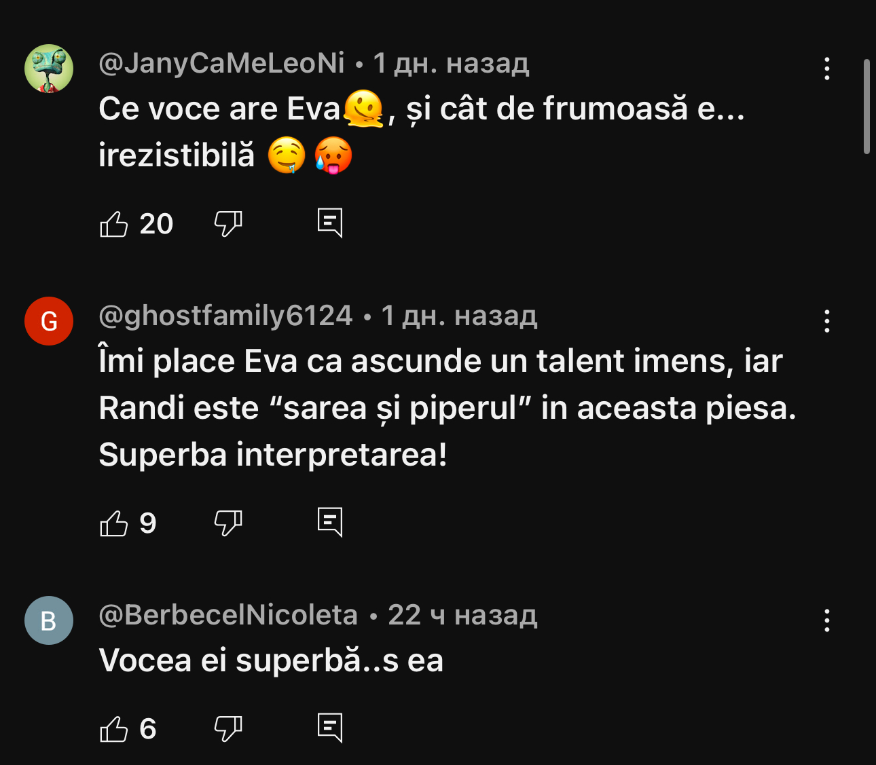The image size is (876, 765).
Task: Reply to the @JanyCaMeLeoNi comment
Action: click(x=330, y=223)
